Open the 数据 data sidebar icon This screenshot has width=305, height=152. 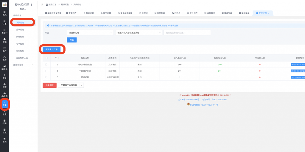(x=4, y=40)
